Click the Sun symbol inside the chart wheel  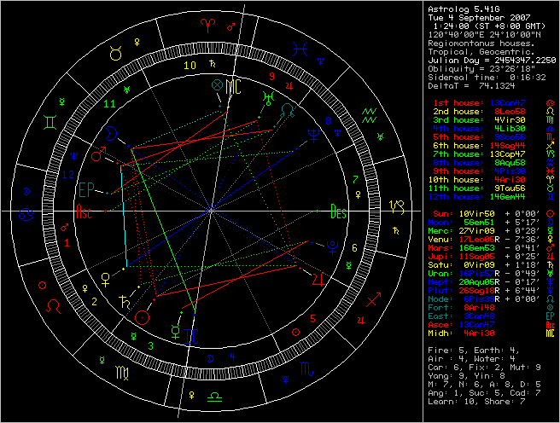pyautogui.click(x=143, y=316)
